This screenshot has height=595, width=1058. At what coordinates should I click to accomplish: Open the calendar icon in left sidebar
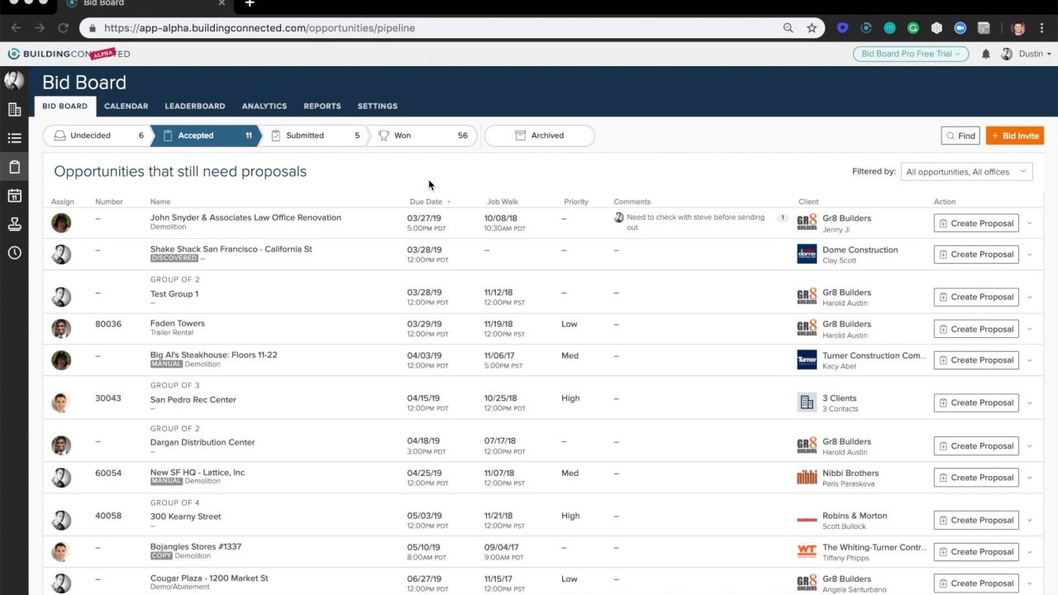pyautogui.click(x=14, y=196)
